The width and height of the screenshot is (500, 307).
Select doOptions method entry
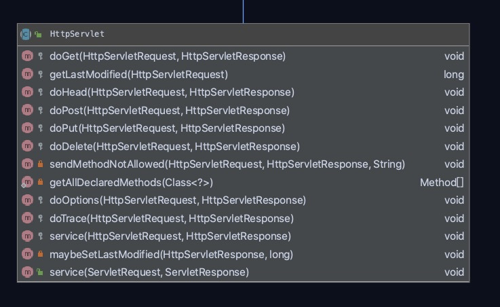point(178,200)
